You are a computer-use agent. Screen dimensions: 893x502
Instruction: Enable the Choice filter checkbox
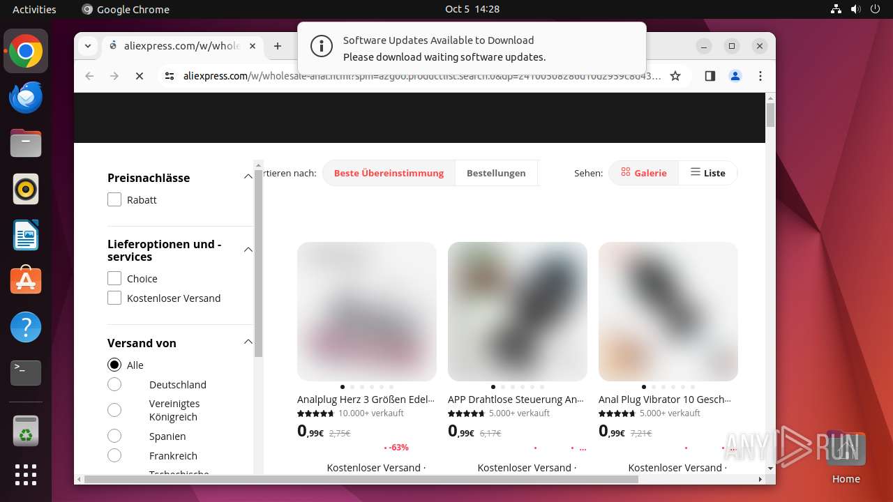114,278
